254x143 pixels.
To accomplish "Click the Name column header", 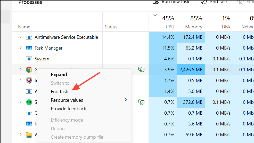I will (24, 27).
